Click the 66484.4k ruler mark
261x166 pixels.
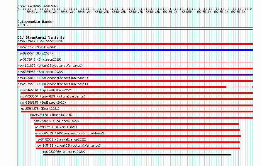click(84, 12)
